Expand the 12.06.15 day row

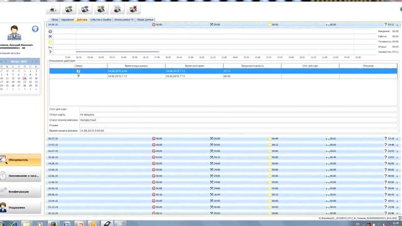pyautogui.click(x=398, y=176)
